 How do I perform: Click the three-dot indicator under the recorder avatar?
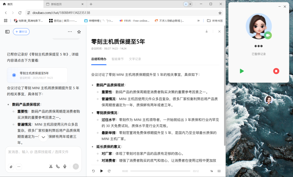tap(259, 46)
